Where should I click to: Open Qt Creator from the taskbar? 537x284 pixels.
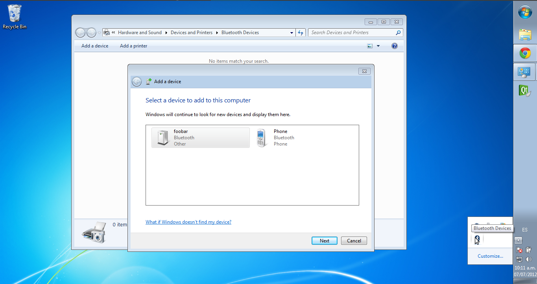point(525,90)
